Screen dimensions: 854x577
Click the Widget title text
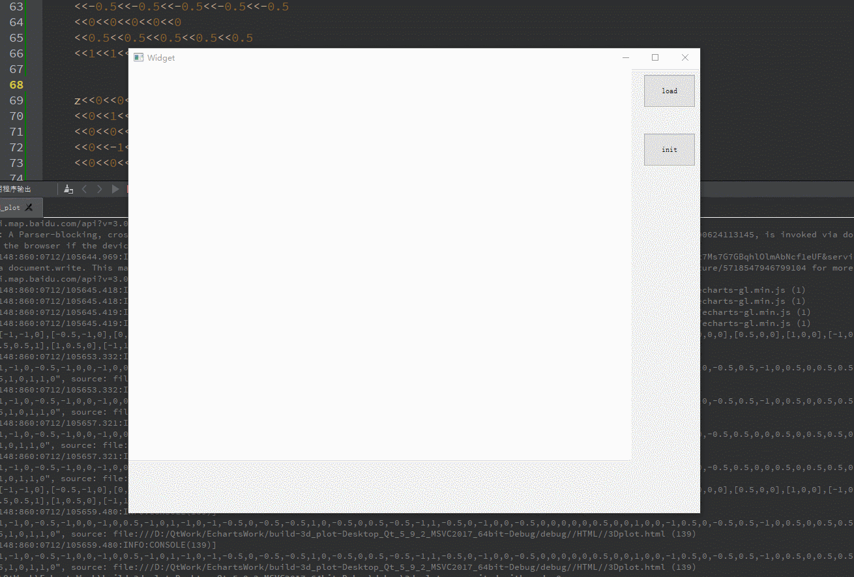161,57
